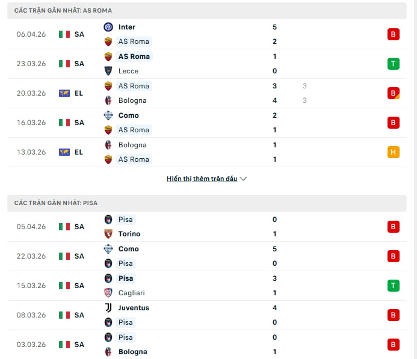The width and height of the screenshot is (417, 359).
Task: Click the Italy flag on 06.04.26 row
Action: tap(64, 34)
